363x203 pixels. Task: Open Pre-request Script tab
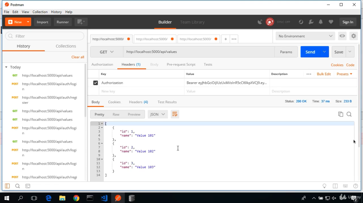(x=181, y=64)
